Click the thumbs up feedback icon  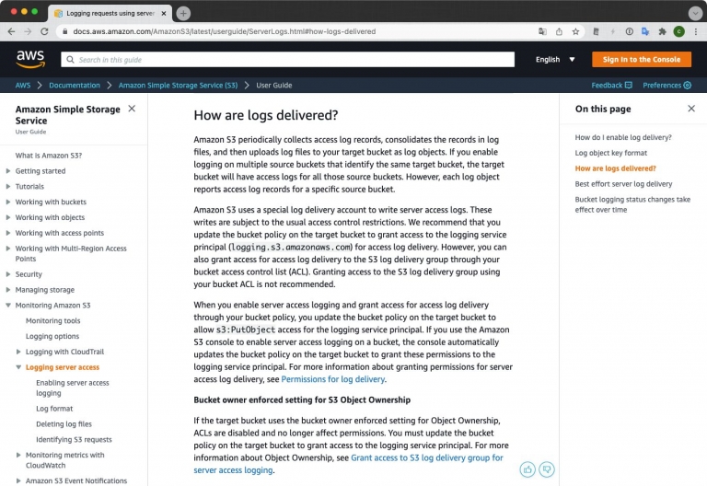point(527,469)
